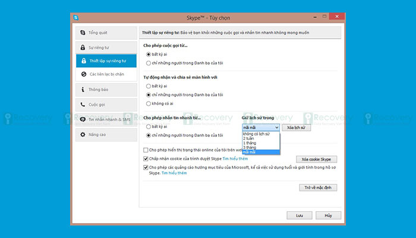Click chat icon beside Tin nhắn nhanh & SMS
The image size is (416, 238).
[83, 120]
